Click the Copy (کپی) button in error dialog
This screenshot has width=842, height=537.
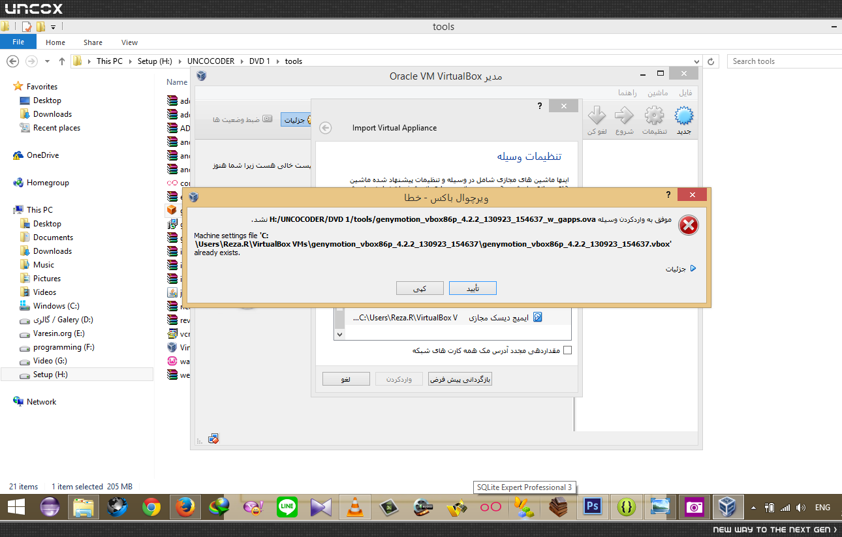(x=420, y=288)
